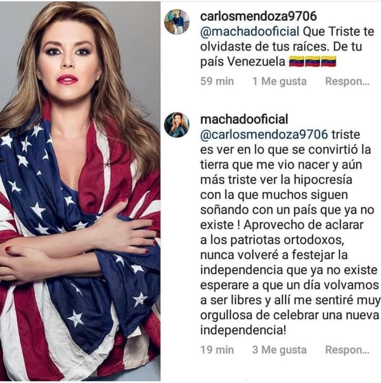Follow the blue @machadooficial mention

tap(250, 32)
